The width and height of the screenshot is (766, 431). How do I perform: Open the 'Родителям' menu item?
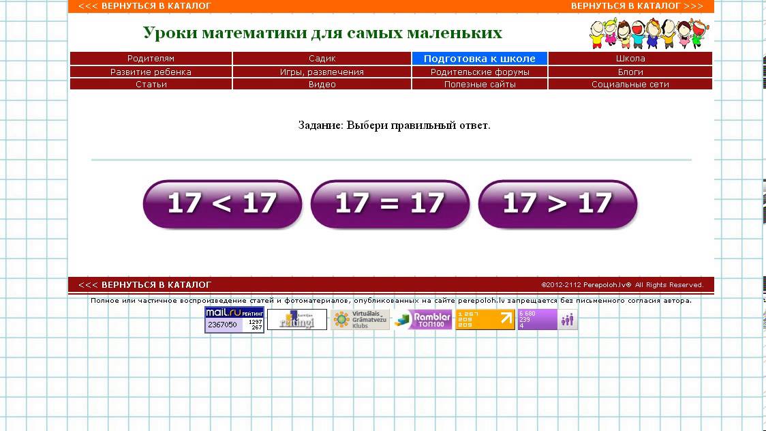151,58
